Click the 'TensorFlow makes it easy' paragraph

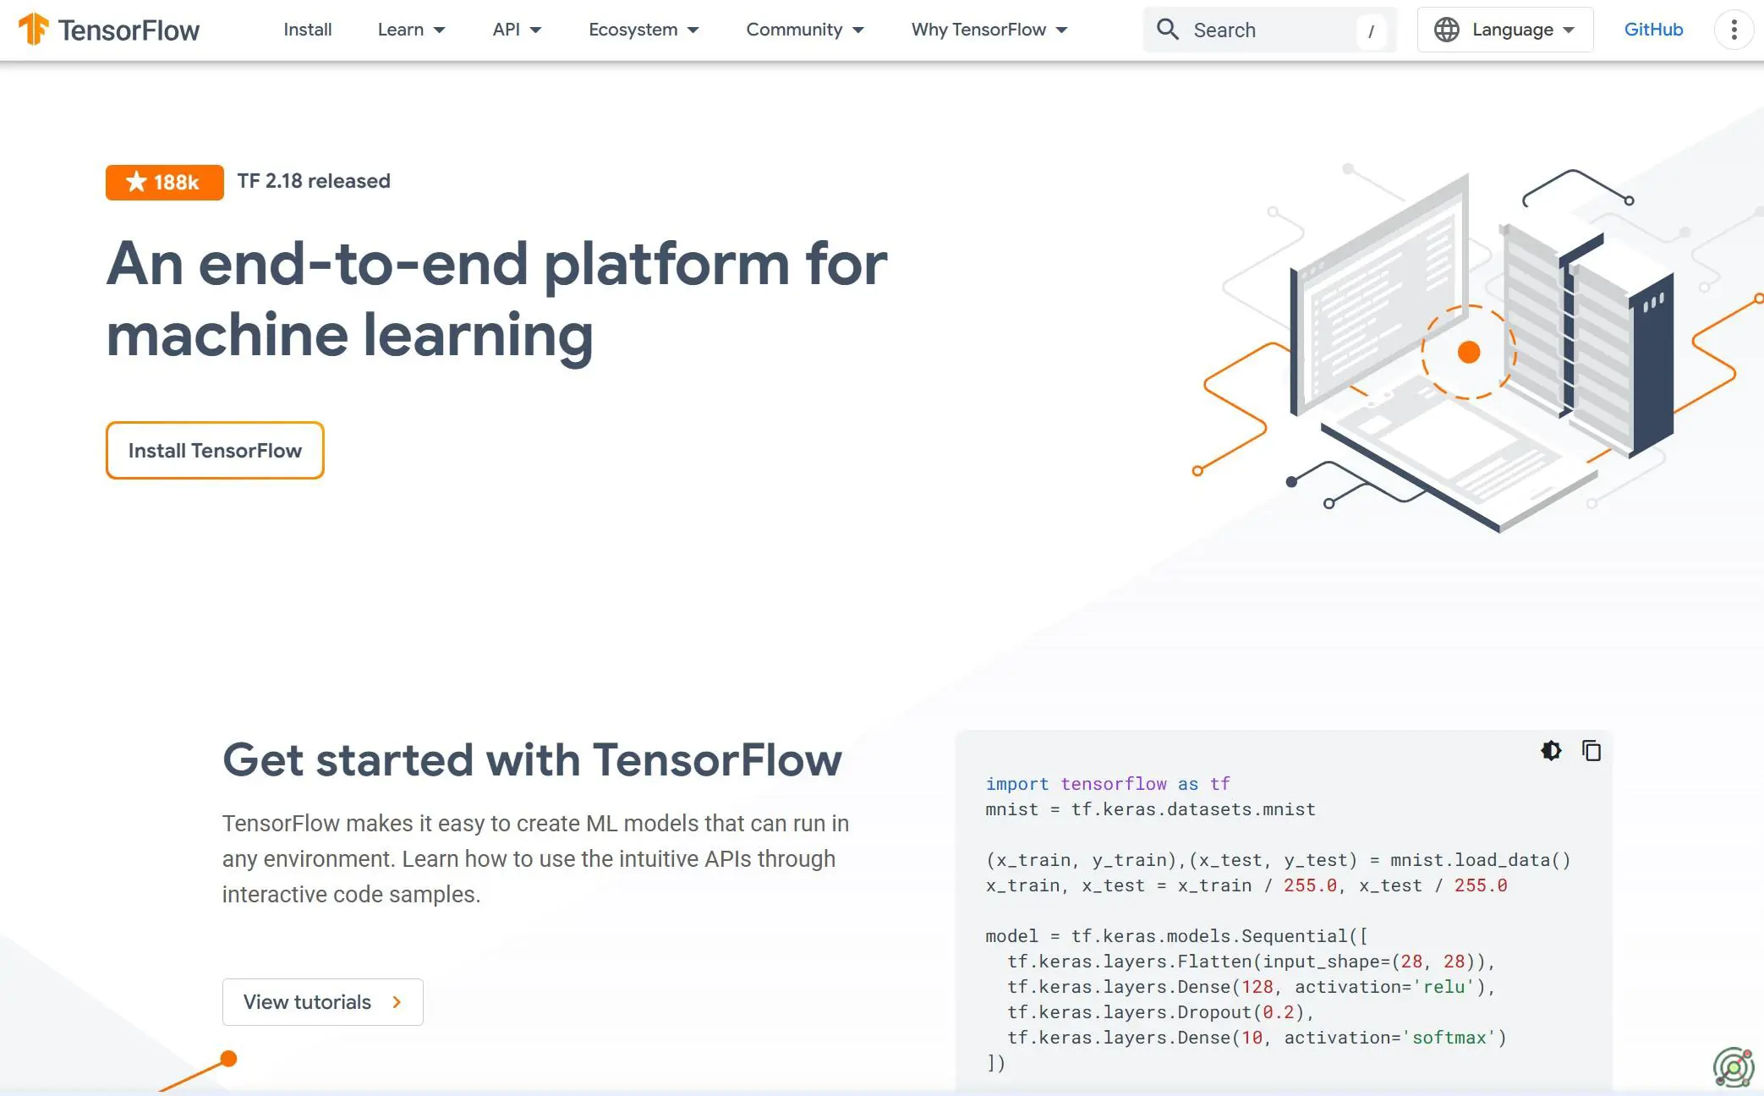coord(535,858)
